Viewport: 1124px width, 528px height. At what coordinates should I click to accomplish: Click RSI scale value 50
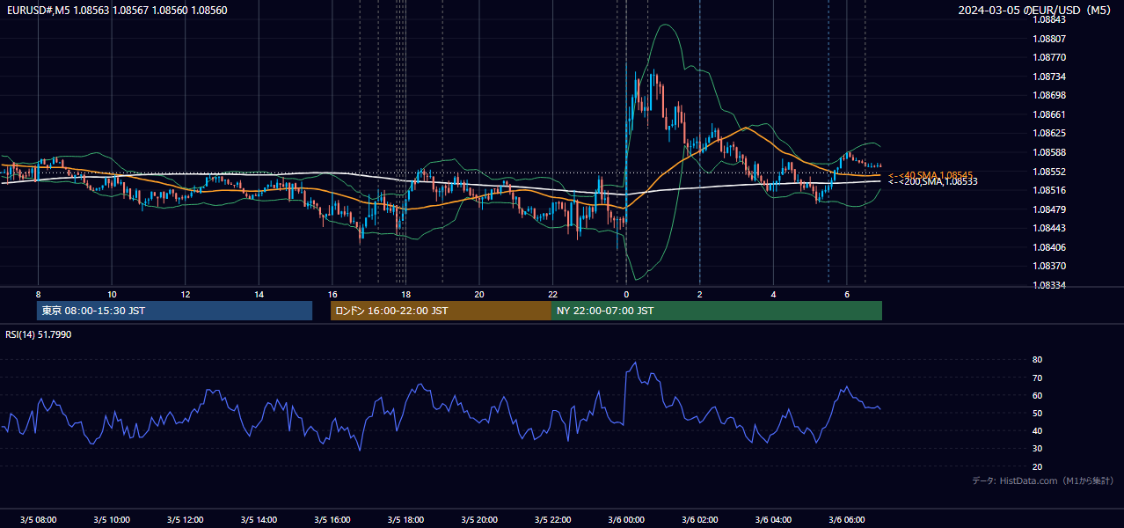click(x=1038, y=414)
